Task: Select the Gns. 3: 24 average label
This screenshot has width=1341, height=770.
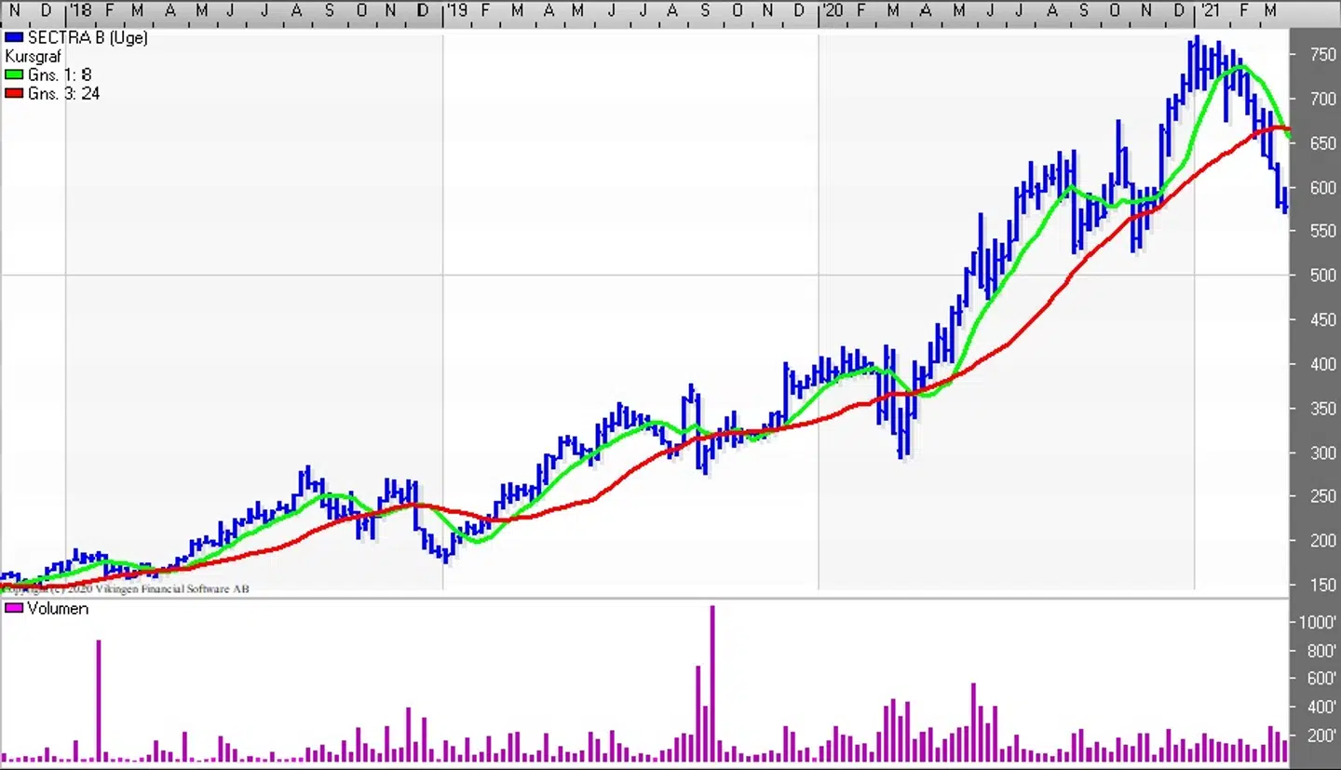Action: [63, 94]
